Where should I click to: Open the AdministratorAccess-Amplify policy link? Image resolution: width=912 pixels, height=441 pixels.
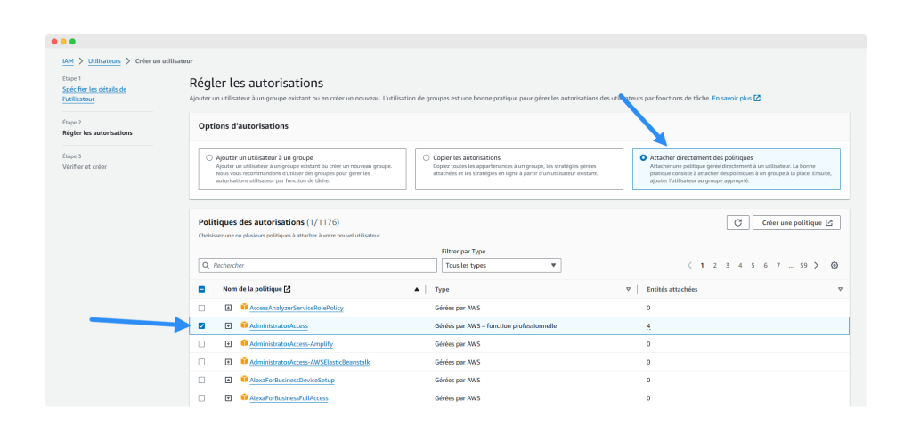pyautogui.click(x=291, y=344)
